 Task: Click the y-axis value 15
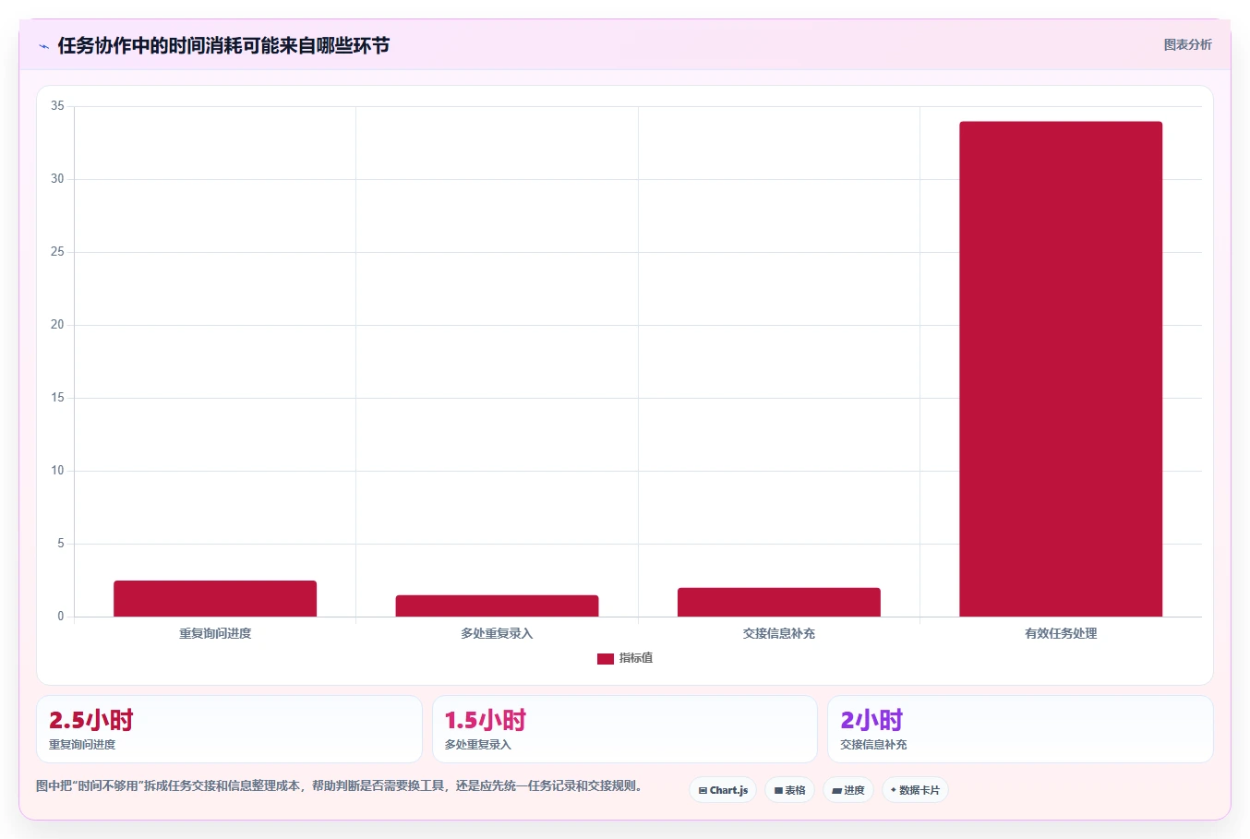[x=57, y=398]
